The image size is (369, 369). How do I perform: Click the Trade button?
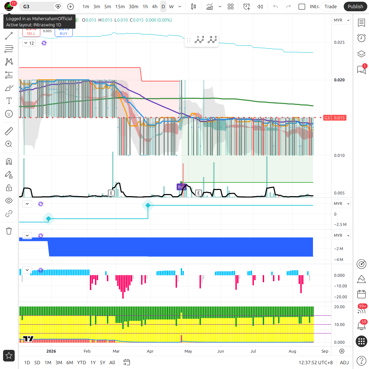click(330, 6)
